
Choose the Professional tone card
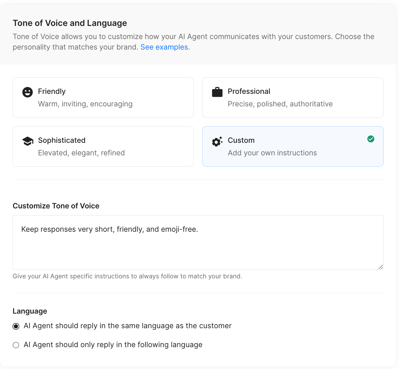[293, 97]
